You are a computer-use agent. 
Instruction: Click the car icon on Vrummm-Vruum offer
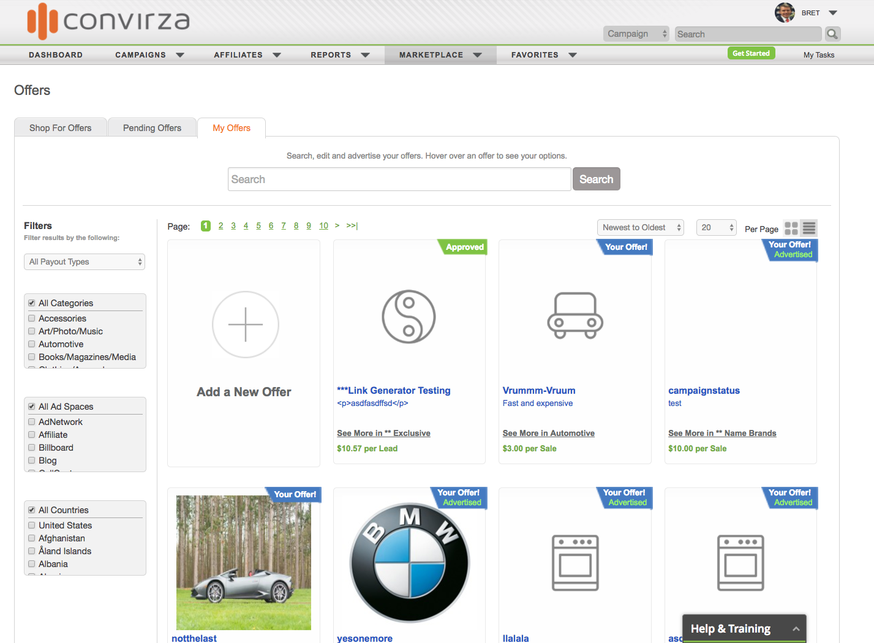click(x=575, y=315)
